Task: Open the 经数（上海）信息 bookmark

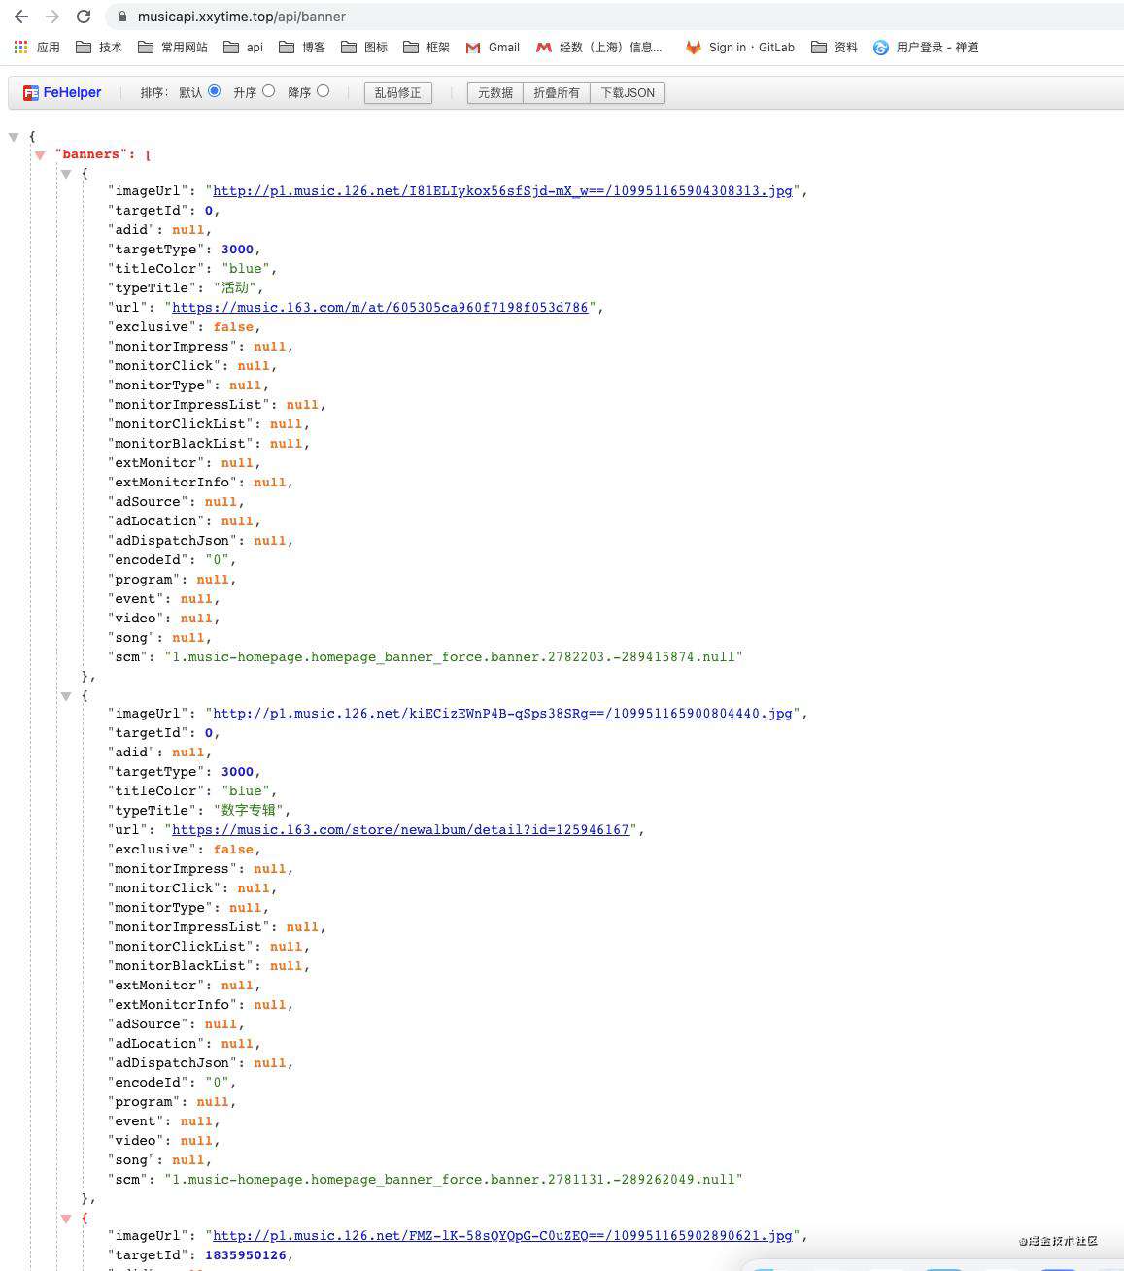Action: point(598,47)
